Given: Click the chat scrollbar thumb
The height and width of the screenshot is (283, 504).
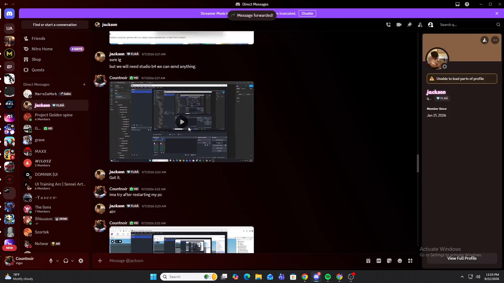Looking at the screenshot, I should coord(418,164).
